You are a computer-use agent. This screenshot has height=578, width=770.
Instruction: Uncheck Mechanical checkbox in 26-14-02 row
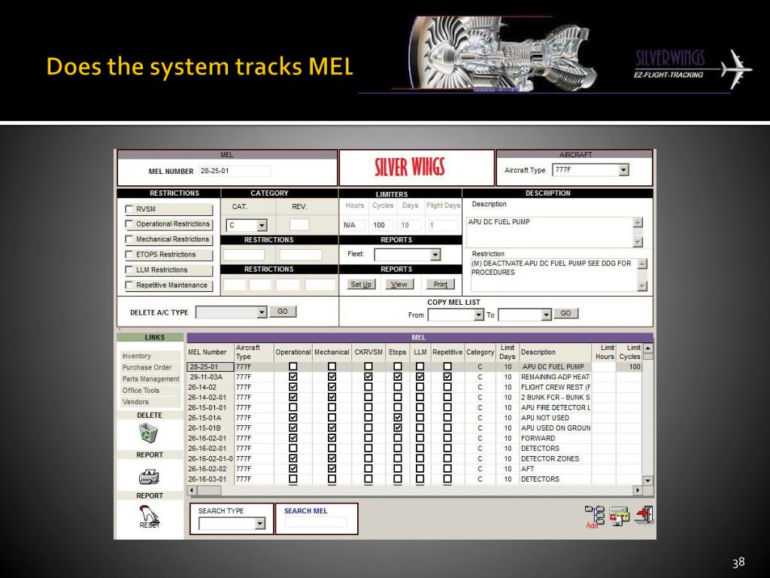click(x=332, y=388)
